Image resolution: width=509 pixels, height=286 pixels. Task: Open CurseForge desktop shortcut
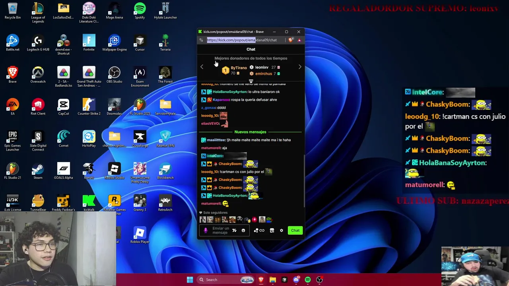(x=140, y=139)
